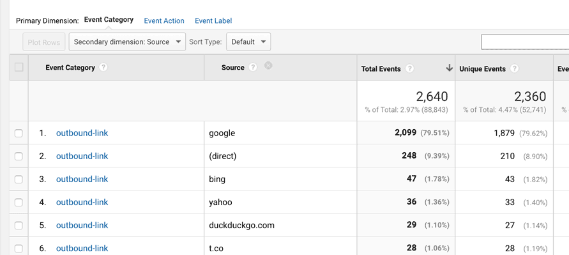Open the Sort Type Default dropdown

pyautogui.click(x=248, y=42)
